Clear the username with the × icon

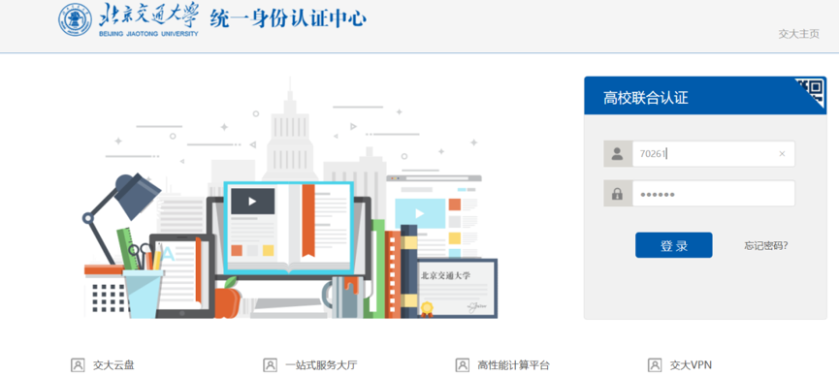782,154
